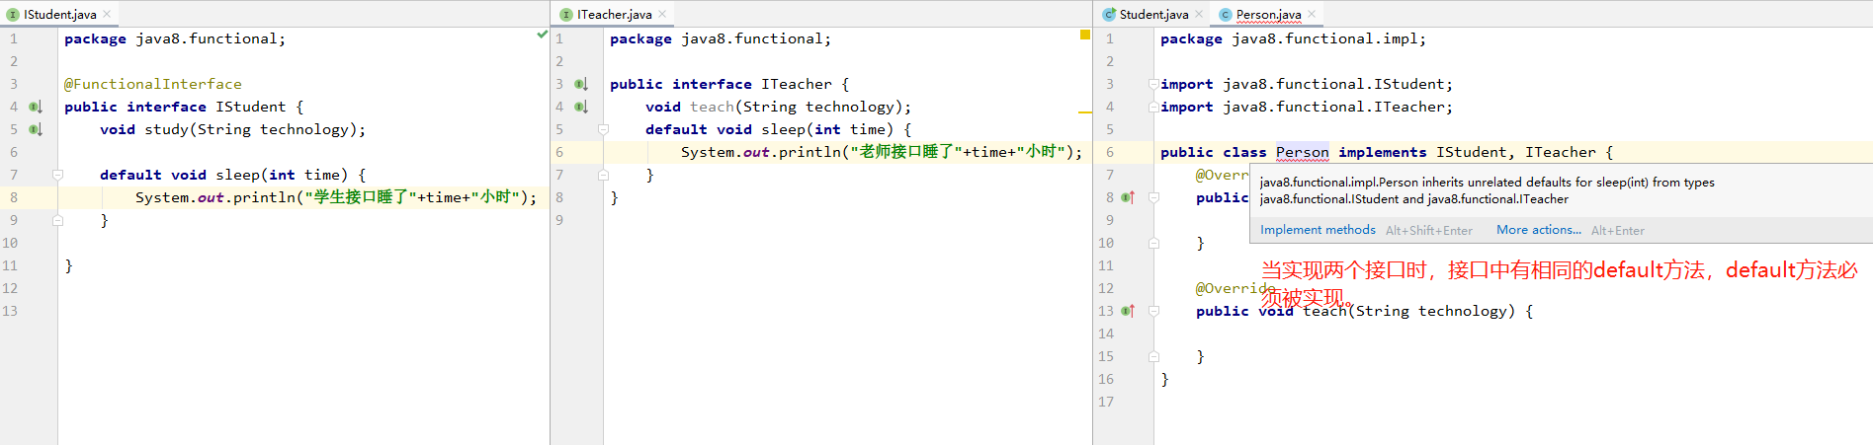
Task: Click the implemented gutter icon beside ITeacher interface
Action: [581, 84]
